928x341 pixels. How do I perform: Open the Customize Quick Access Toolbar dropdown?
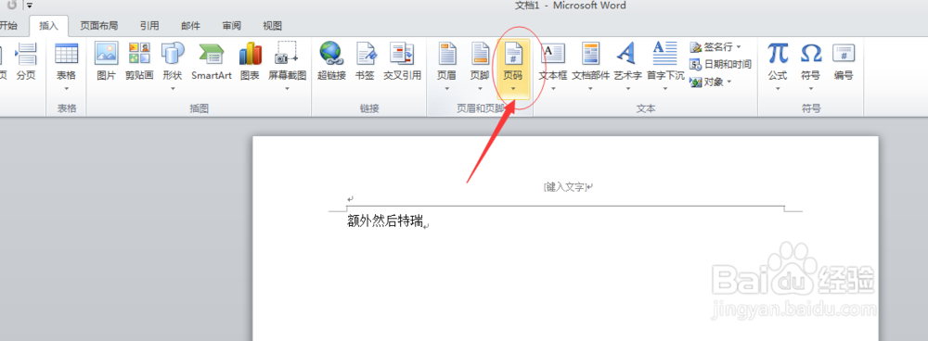29,6
